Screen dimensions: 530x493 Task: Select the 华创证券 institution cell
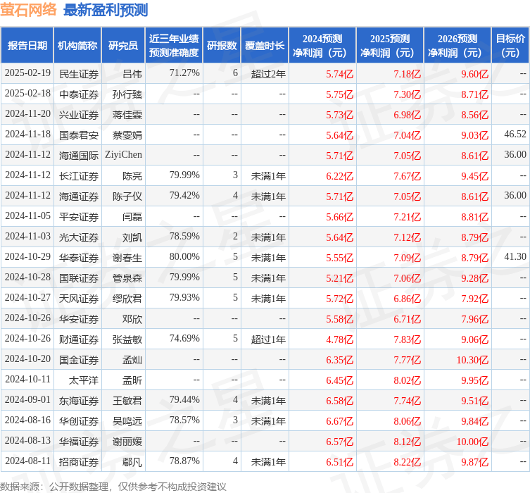[x=79, y=421]
